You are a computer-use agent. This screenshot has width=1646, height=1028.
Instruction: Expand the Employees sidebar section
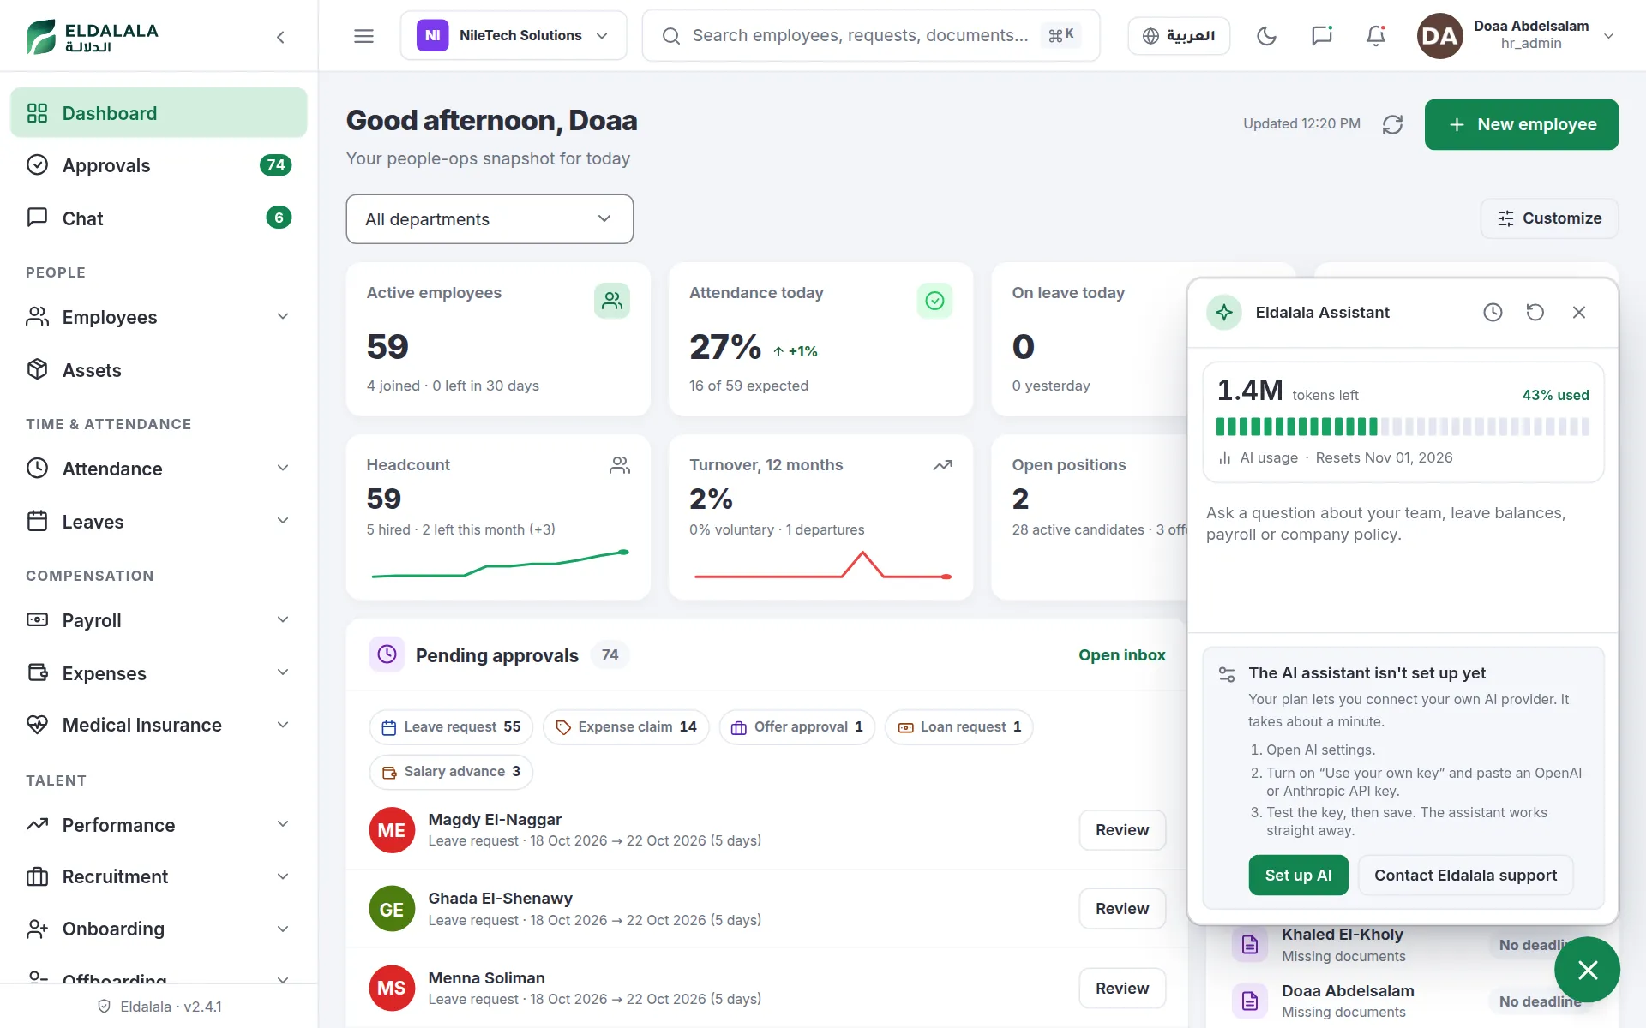pos(159,317)
